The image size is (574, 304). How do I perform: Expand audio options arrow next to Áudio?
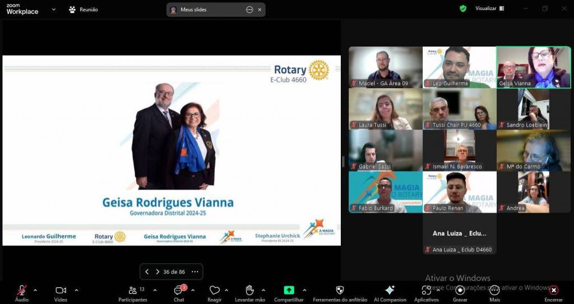pyautogui.click(x=35, y=290)
